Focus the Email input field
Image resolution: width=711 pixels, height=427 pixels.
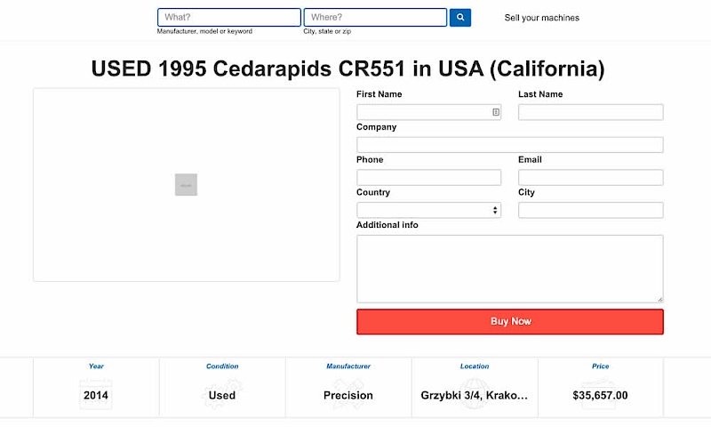[x=590, y=178]
